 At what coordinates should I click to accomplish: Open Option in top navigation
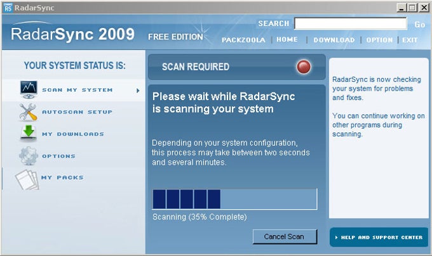(x=379, y=40)
